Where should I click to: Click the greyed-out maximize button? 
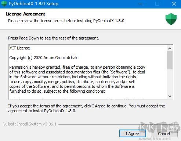[157, 4]
